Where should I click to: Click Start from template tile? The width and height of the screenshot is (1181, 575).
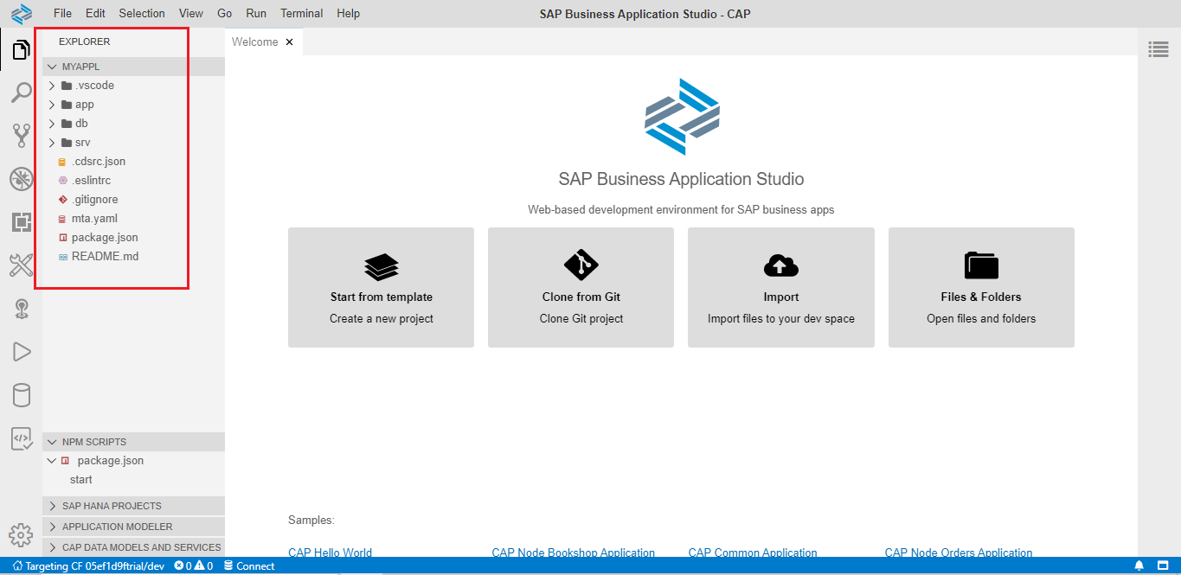pyautogui.click(x=381, y=287)
